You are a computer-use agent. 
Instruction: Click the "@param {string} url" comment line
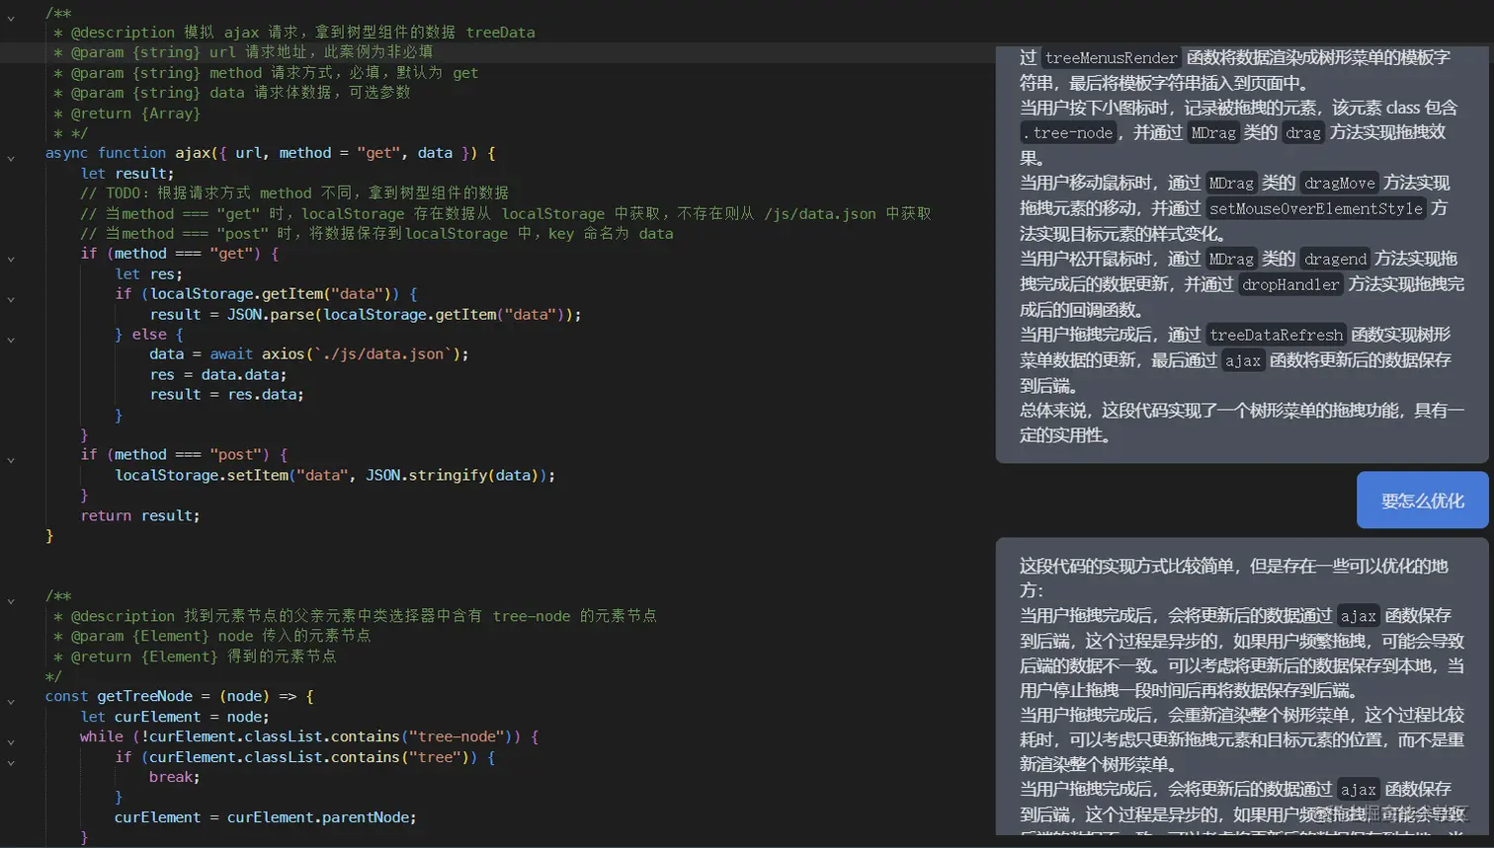point(243,52)
